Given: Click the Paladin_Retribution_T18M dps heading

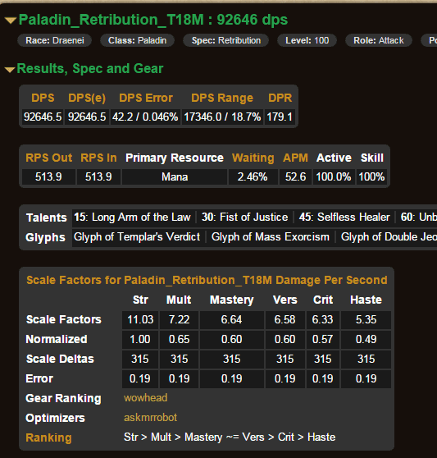Looking at the screenshot, I should [x=153, y=20].
